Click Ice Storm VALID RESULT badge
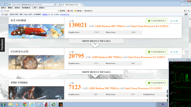This screenshot has height=107, width=191. click(156, 21)
